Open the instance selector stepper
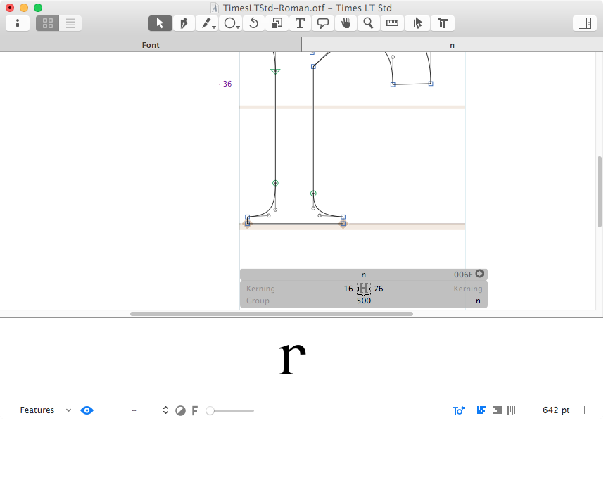 tap(165, 410)
